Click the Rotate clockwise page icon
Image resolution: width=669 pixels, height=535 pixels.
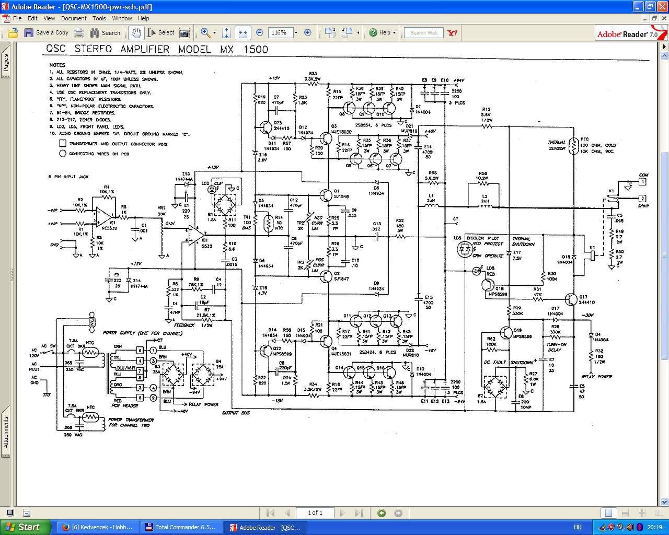pyautogui.click(x=330, y=32)
